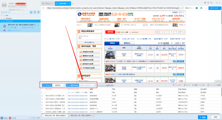
Task: Select the 一覧表示 webpage tab
Action: click(x=112, y=43)
